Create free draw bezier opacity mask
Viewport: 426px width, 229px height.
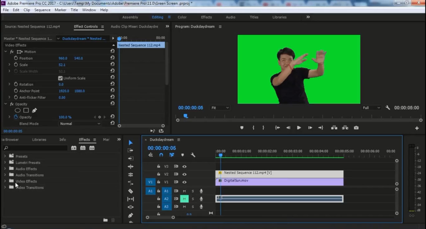pos(34,110)
